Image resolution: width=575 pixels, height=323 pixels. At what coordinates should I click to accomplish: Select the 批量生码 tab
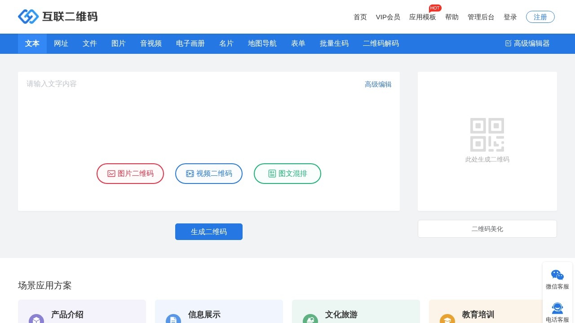[334, 44]
